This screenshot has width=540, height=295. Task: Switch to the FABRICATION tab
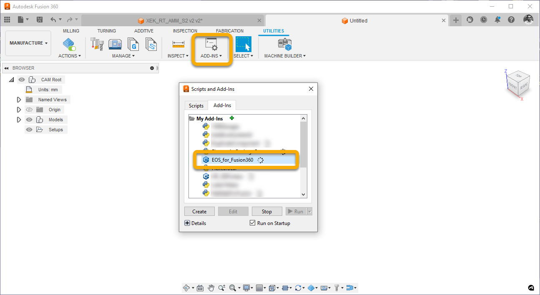tap(230, 31)
